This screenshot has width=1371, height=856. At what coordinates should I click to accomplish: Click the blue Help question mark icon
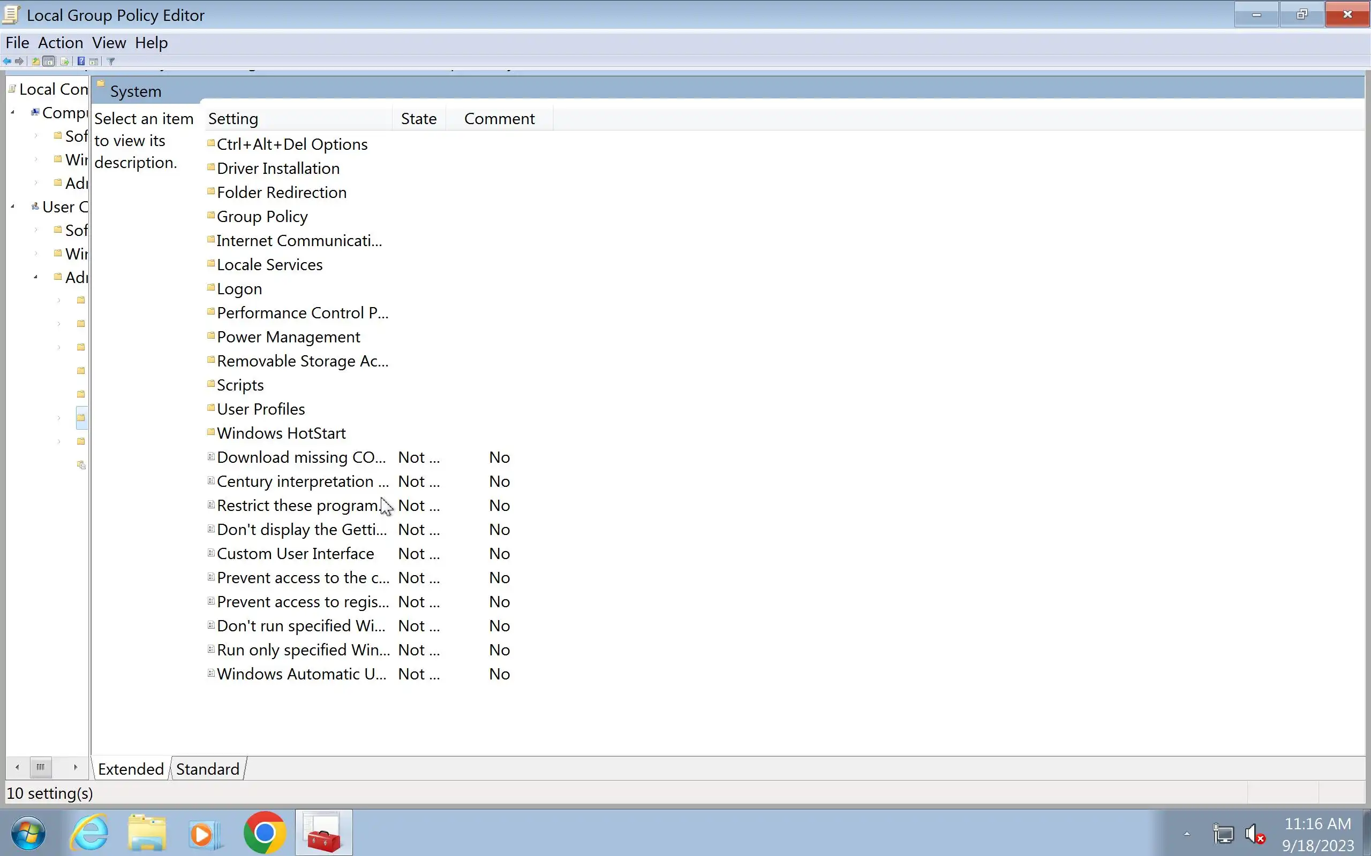[81, 61]
